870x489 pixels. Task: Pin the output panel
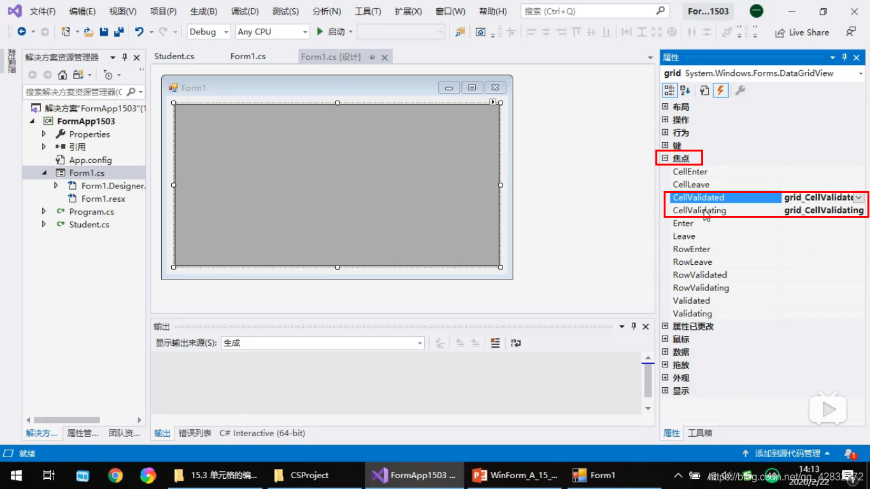[x=634, y=327]
